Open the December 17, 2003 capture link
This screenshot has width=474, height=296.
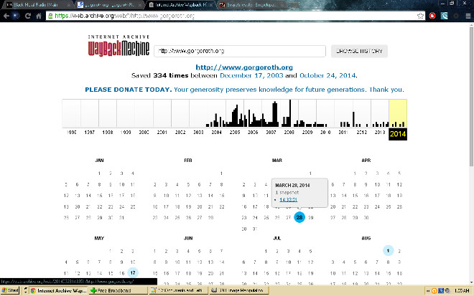[x=251, y=75]
